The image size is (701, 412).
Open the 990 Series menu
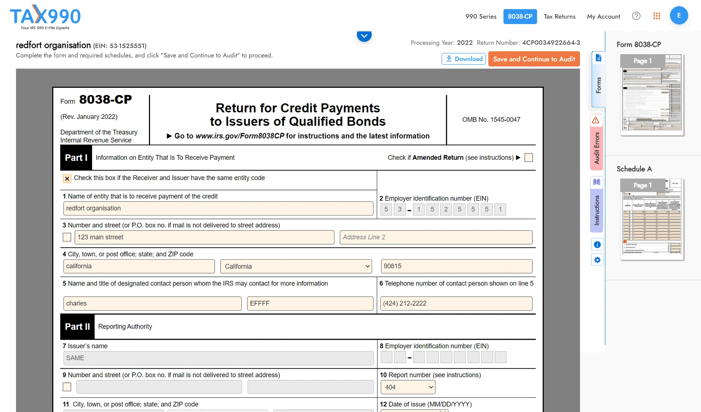pyautogui.click(x=480, y=16)
